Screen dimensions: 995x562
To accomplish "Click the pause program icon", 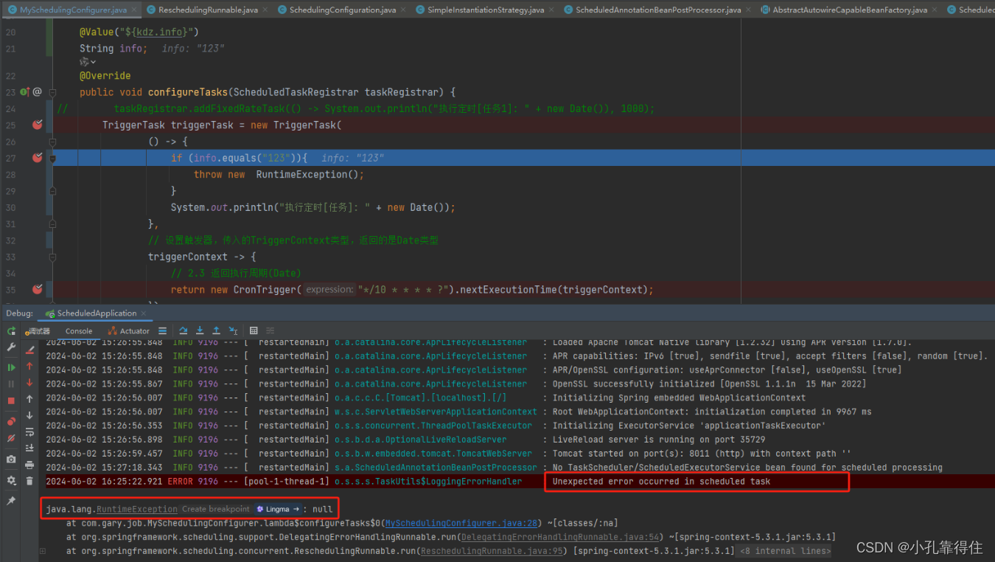I will coord(11,384).
